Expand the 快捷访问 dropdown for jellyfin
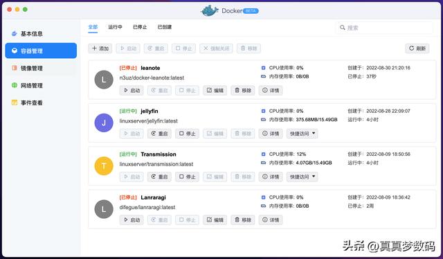This screenshot has height=259, width=443. point(302,134)
